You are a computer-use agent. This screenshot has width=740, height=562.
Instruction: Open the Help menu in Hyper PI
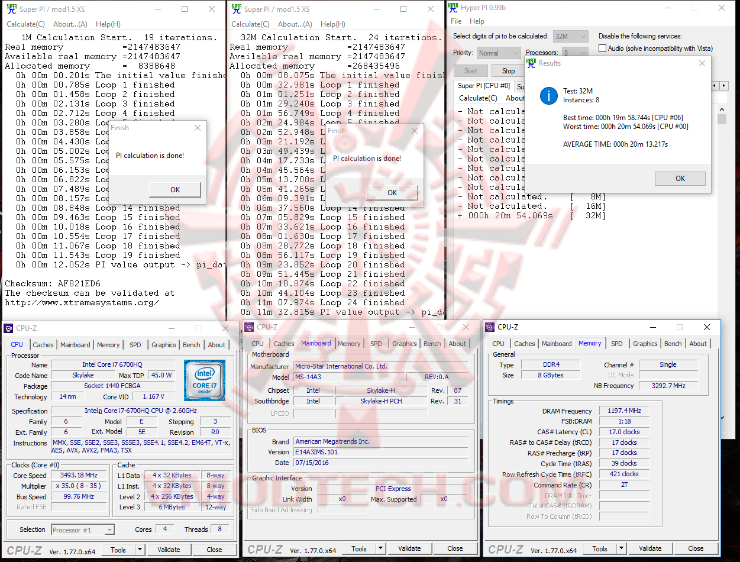point(477,21)
